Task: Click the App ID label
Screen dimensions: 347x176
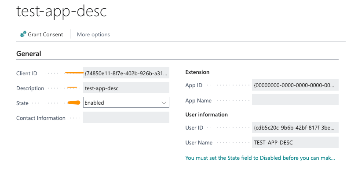Action: [194, 85]
